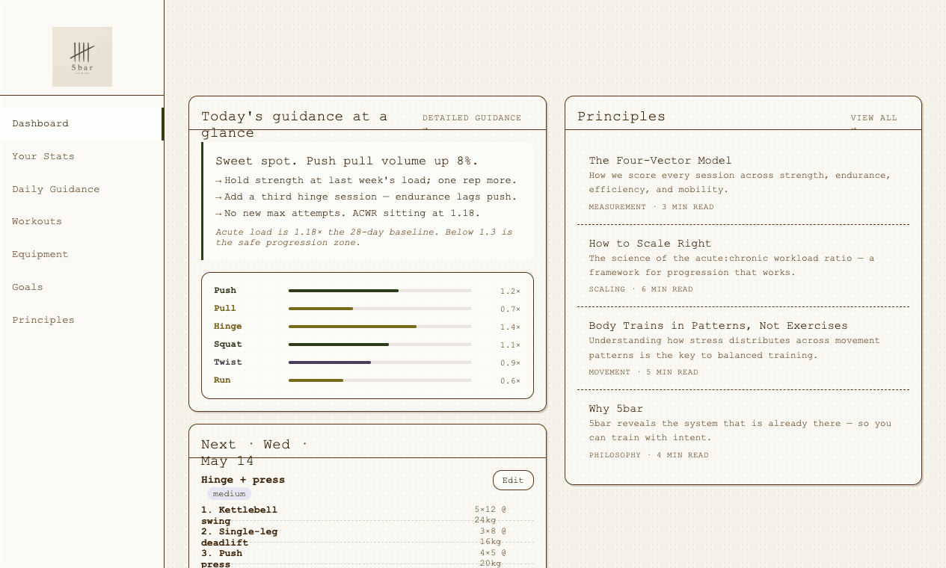Click the 5bar logo image
The width and height of the screenshot is (946, 568).
pyautogui.click(x=82, y=57)
